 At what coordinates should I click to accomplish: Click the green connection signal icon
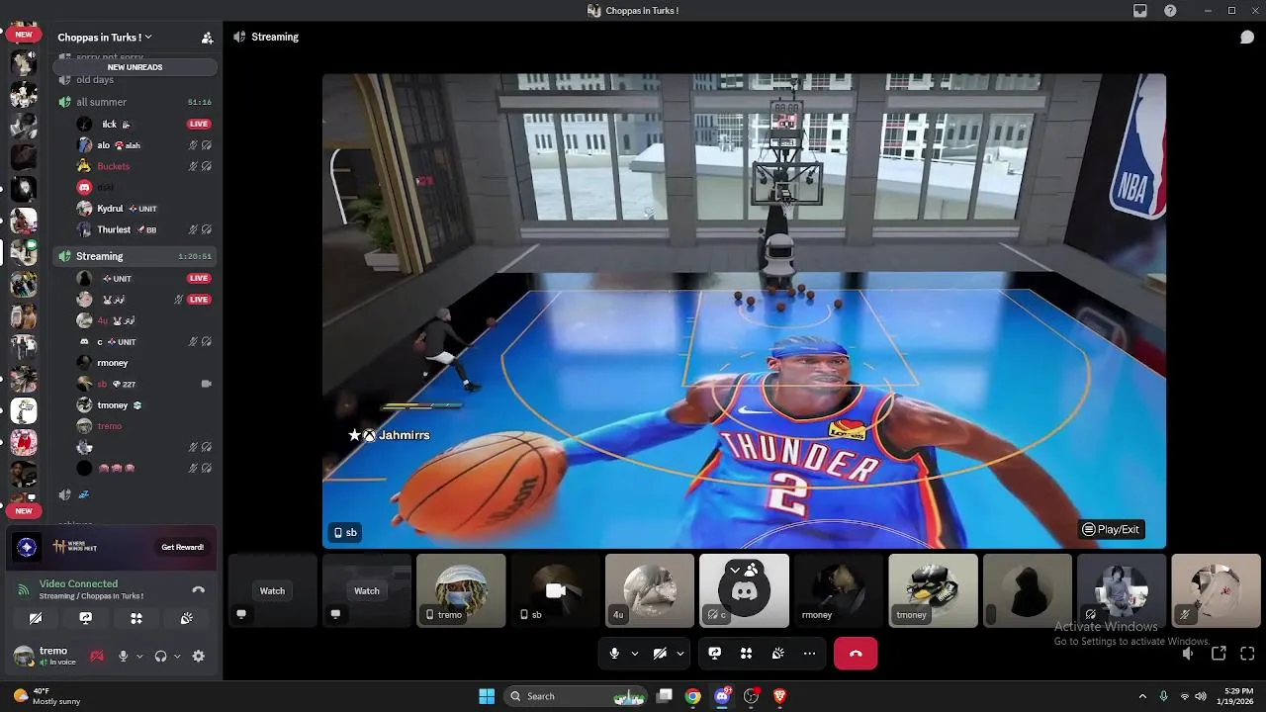[x=23, y=589]
